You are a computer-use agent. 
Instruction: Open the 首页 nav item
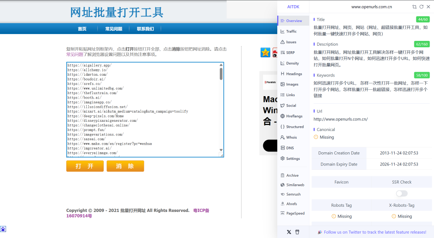point(82,29)
